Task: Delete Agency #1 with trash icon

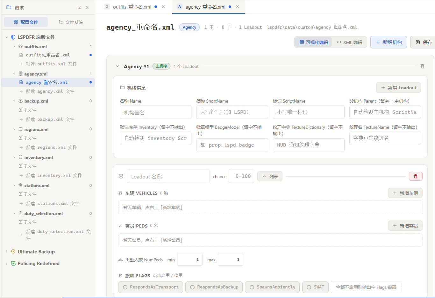Action: click(x=422, y=66)
